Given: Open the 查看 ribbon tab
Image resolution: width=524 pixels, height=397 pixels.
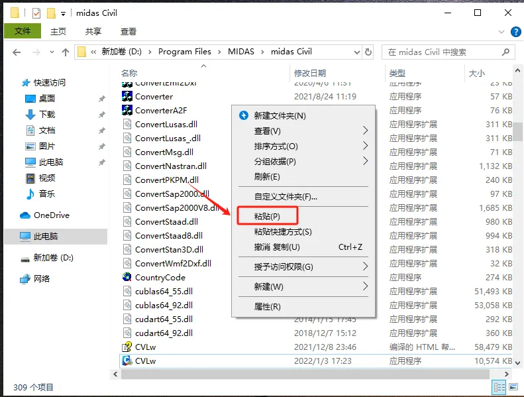Looking at the screenshot, I should 129,31.
